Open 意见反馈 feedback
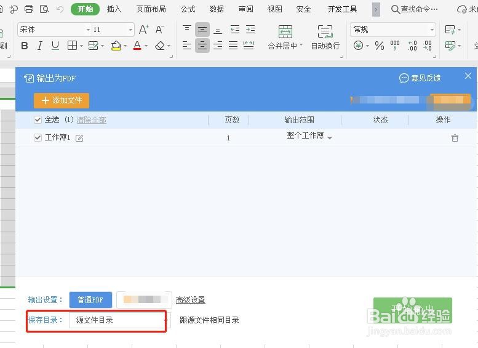478x348 pixels. tap(420, 78)
